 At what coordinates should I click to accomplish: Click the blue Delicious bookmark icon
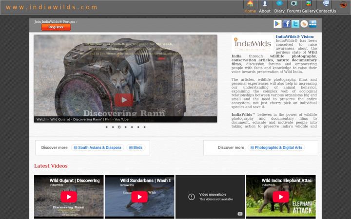click(x=312, y=24)
